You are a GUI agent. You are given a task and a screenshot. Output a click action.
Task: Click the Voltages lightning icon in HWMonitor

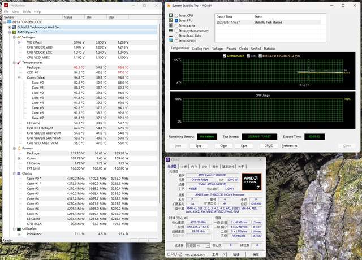click(x=19, y=37)
